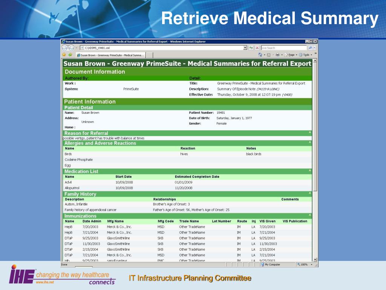Go back with the browser Back arrow
The image size is (386, 290).
point(64,48)
